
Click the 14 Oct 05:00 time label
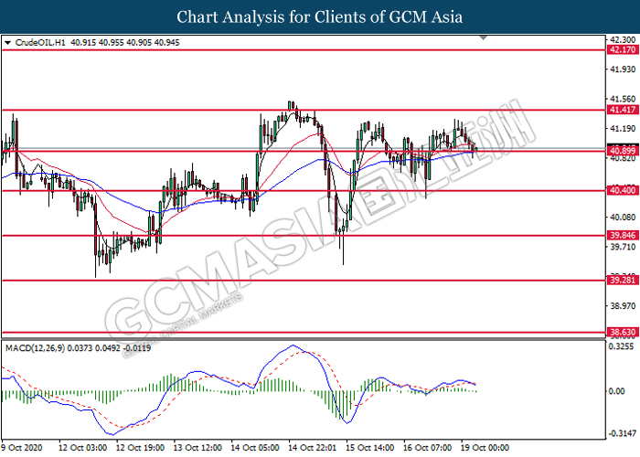255,448
